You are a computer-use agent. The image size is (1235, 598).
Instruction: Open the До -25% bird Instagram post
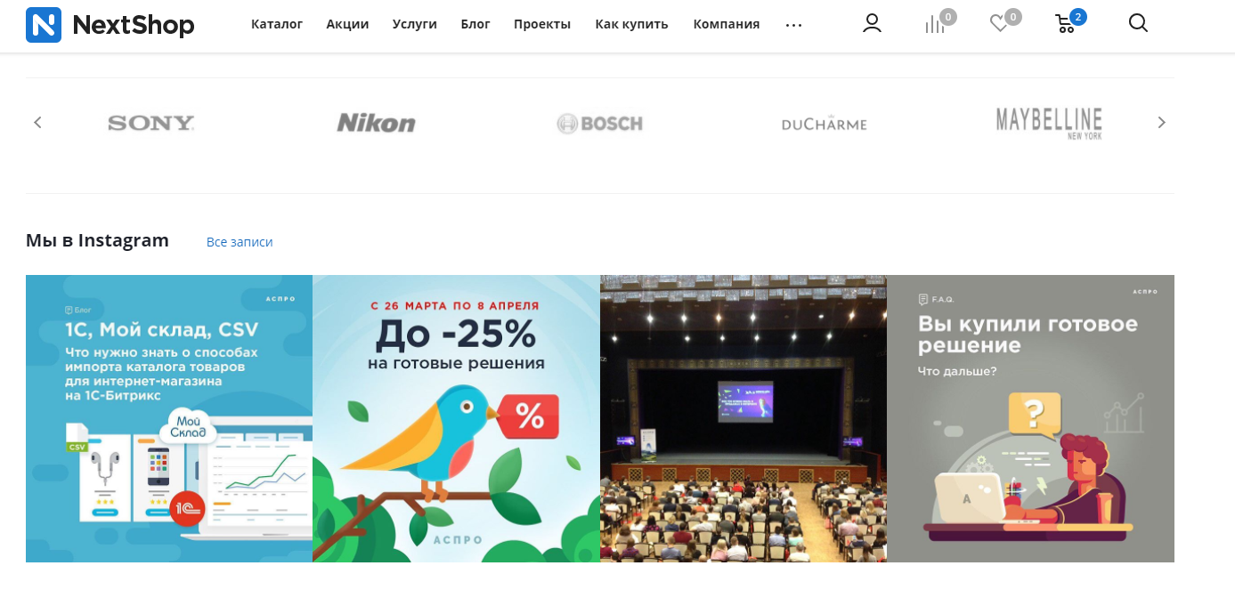[456, 418]
